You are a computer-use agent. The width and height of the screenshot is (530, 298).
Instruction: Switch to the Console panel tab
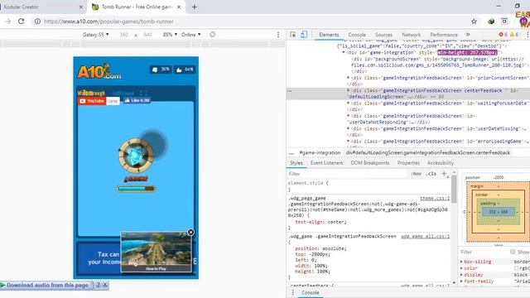click(357, 35)
